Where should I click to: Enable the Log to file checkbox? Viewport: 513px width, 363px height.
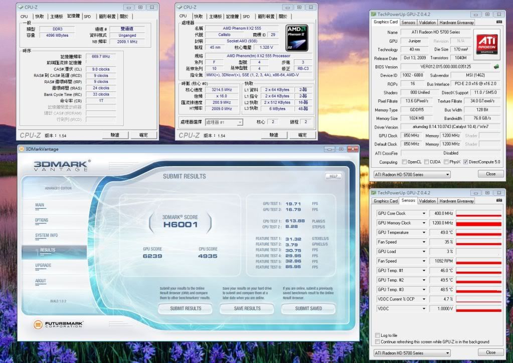[x=378, y=335]
